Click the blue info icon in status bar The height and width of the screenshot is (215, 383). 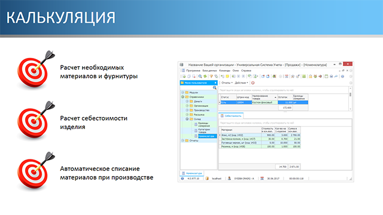point(182,179)
